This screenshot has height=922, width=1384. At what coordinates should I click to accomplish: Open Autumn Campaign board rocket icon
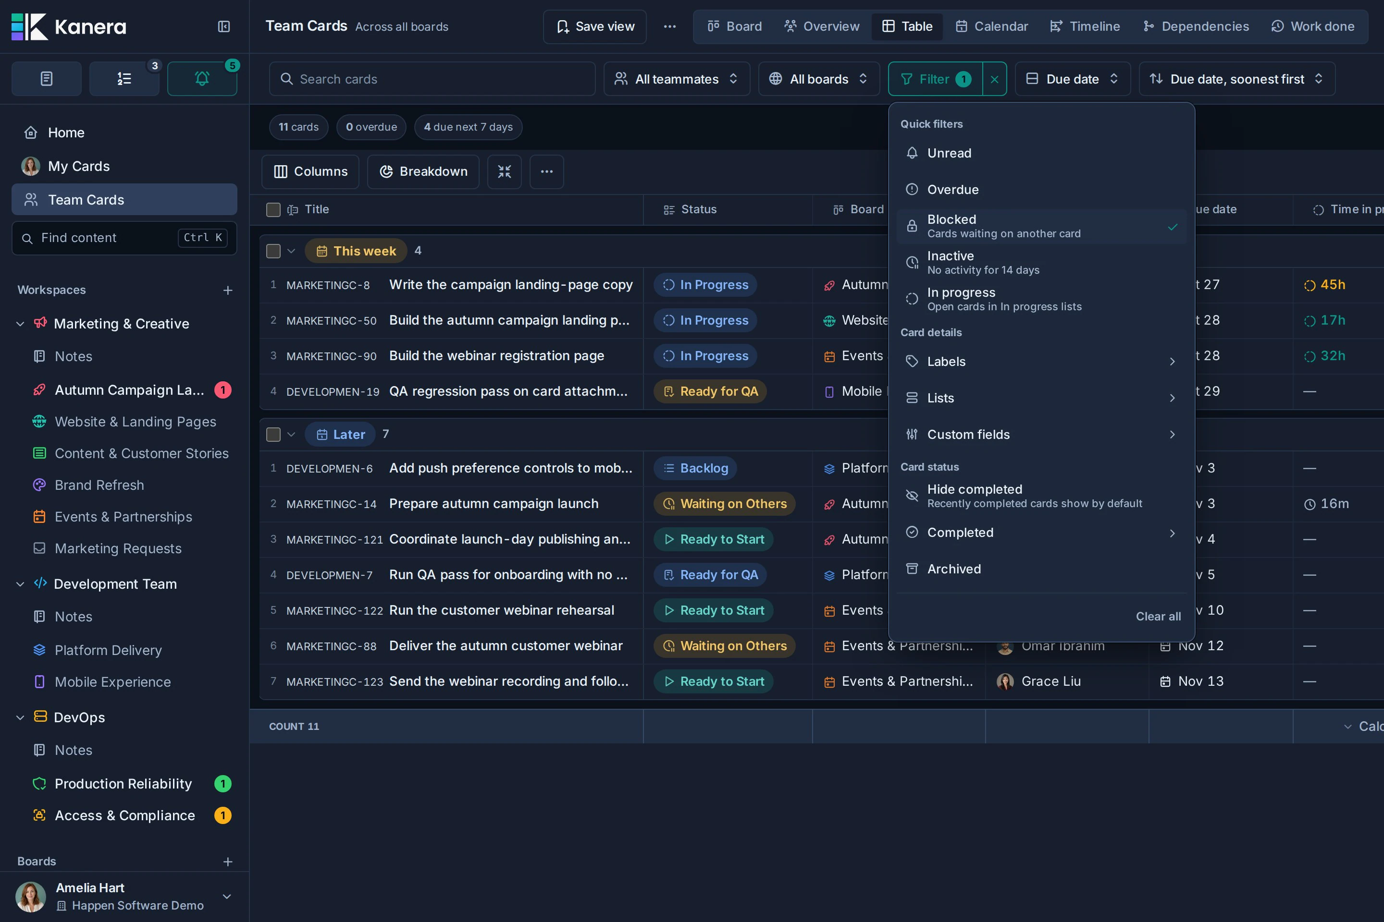39,390
